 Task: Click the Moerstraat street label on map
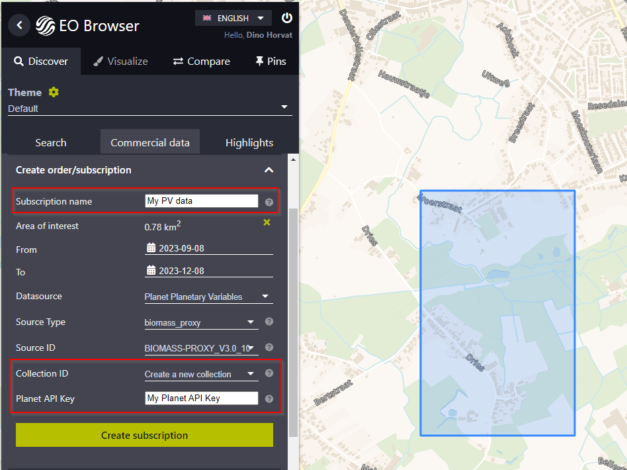(439, 203)
